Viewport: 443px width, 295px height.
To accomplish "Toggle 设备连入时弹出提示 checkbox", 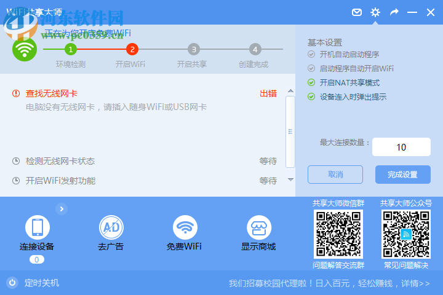I will click(x=311, y=97).
